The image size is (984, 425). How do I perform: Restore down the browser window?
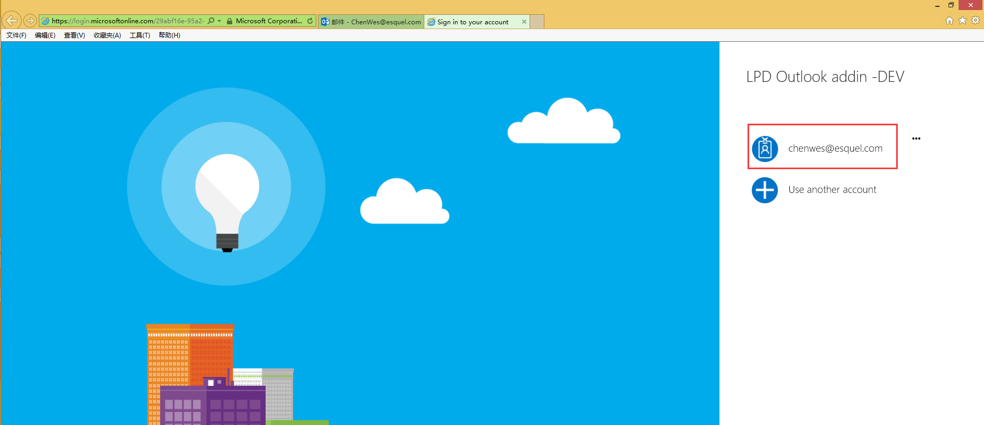951,5
